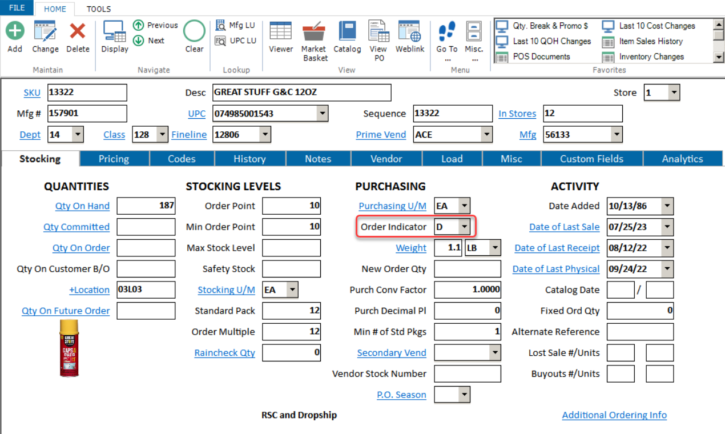725x434 pixels.
Task: Open the Class dropdown
Action: (162, 135)
